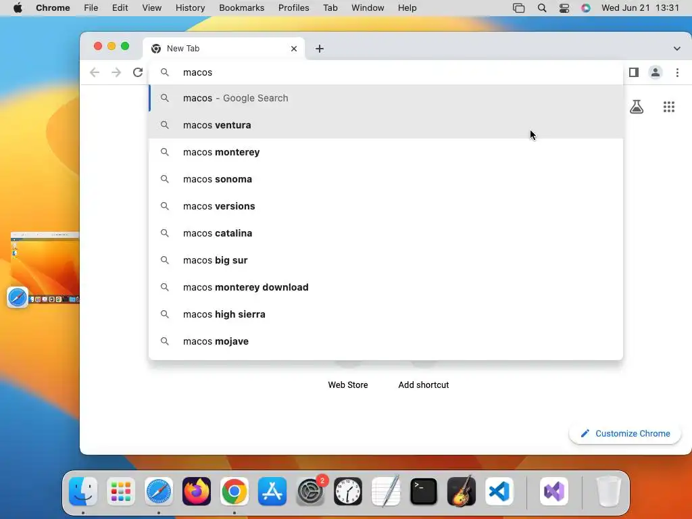Open the Help menu
The height and width of the screenshot is (519, 692).
click(407, 8)
